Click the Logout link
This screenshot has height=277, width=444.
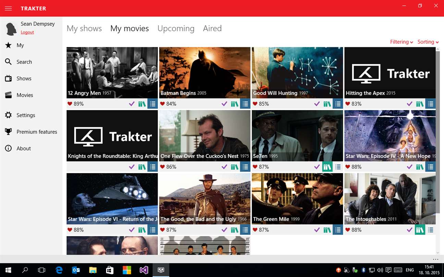(x=27, y=32)
